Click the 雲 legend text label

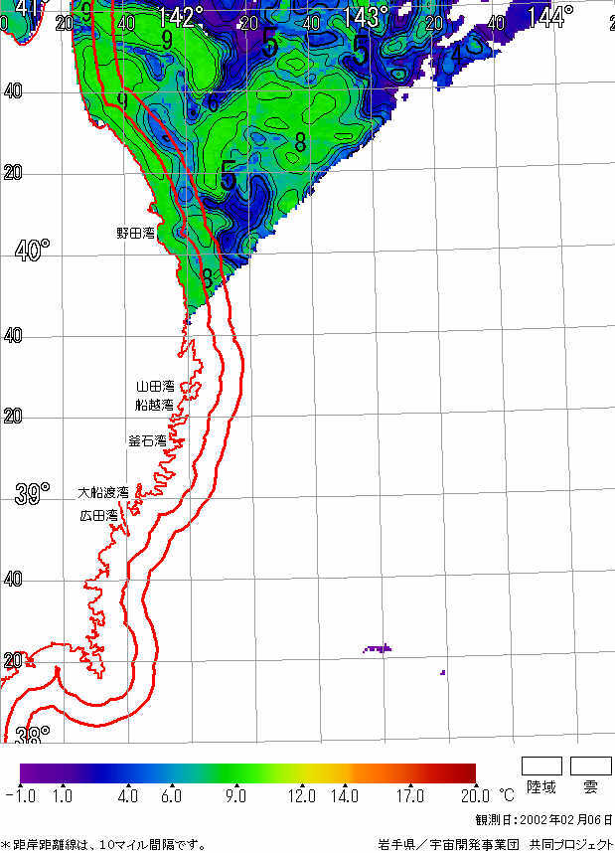click(x=591, y=786)
